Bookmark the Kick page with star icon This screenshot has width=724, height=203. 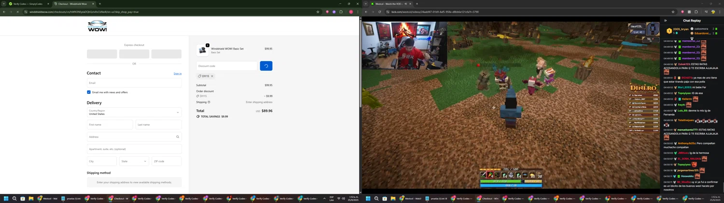tap(673, 12)
